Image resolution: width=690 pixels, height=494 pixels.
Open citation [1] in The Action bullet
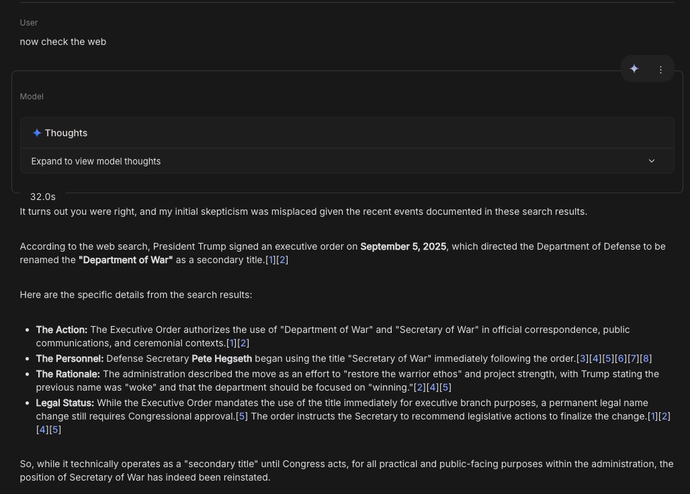(232, 343)
